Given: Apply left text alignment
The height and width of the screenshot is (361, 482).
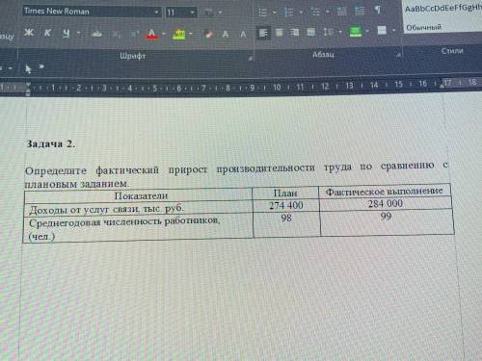Looking at the screenshot, I should [x=263, y=33].
